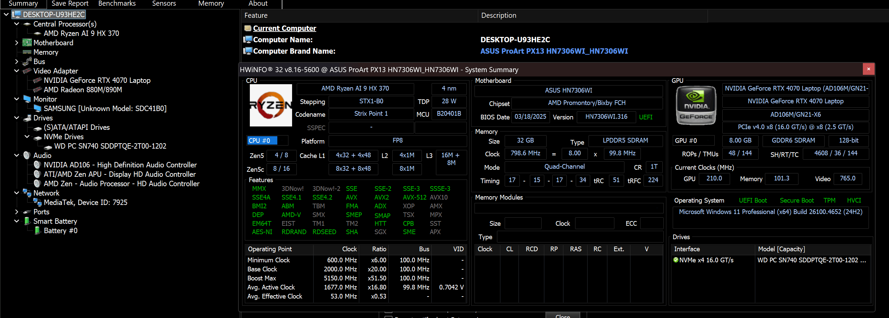Collapse the DESKTOP-U93HE2C root node
889x318 pixels.
[6, 14]
